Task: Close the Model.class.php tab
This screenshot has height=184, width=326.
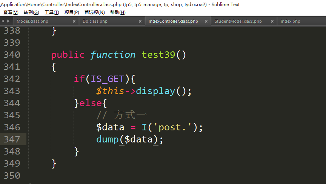Action: point(74,22)
